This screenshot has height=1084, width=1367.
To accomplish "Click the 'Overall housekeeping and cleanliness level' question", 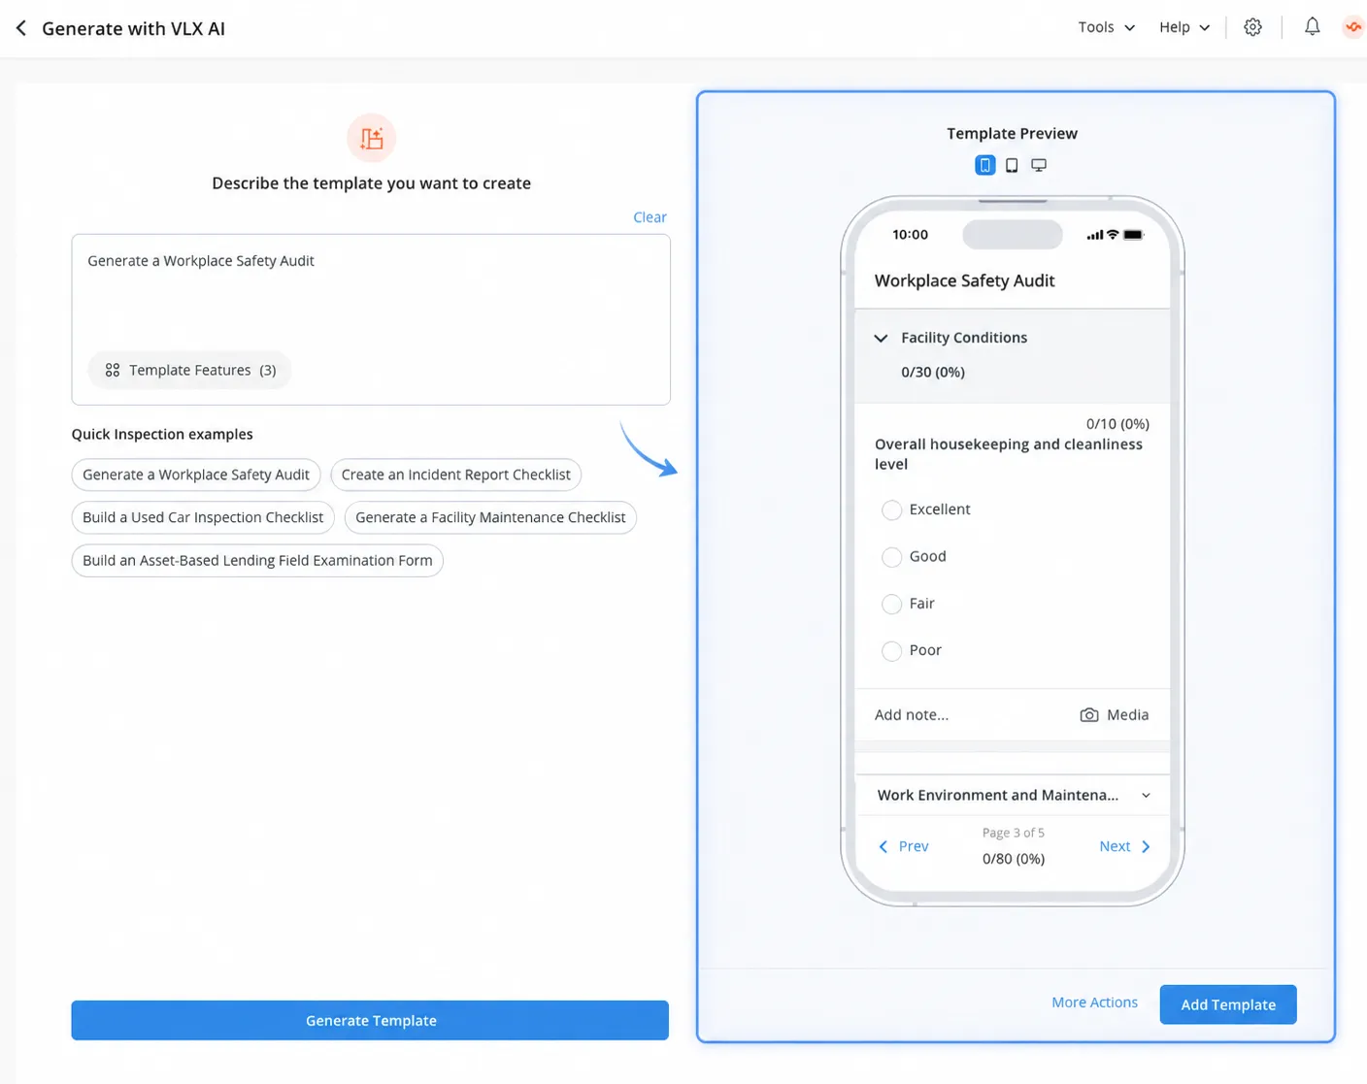I will [x=1009, y=454].
